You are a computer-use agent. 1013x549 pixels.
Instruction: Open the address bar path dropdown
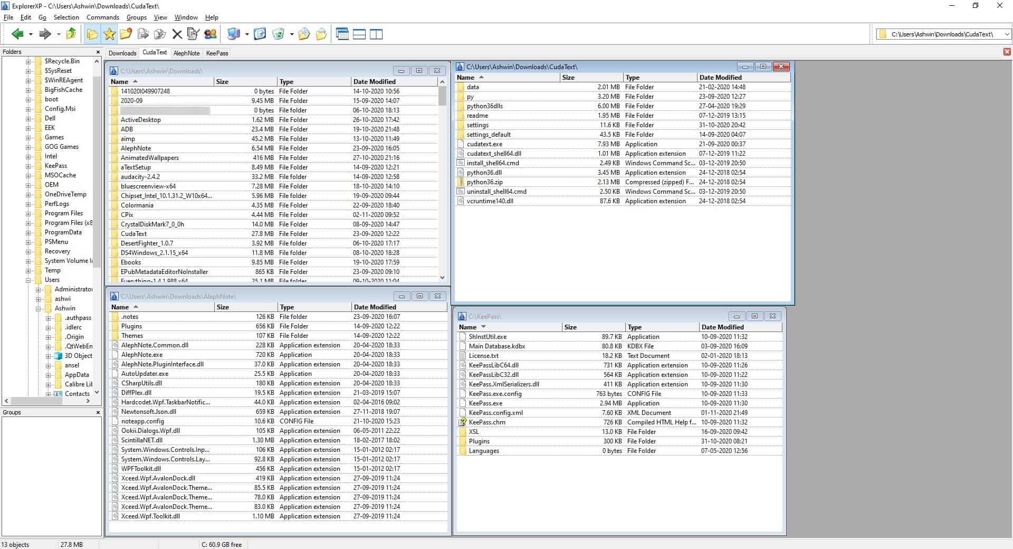1007,34
